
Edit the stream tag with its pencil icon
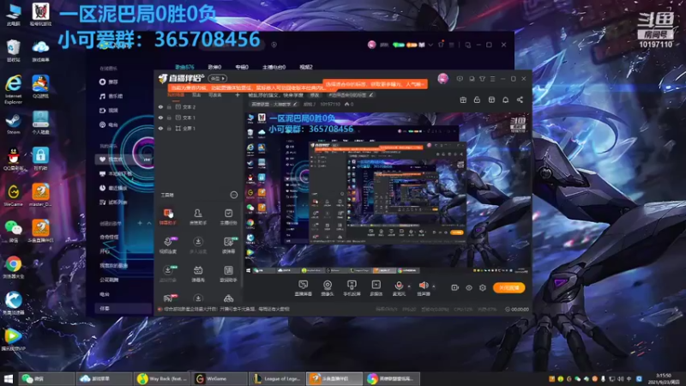coord(371,95)
